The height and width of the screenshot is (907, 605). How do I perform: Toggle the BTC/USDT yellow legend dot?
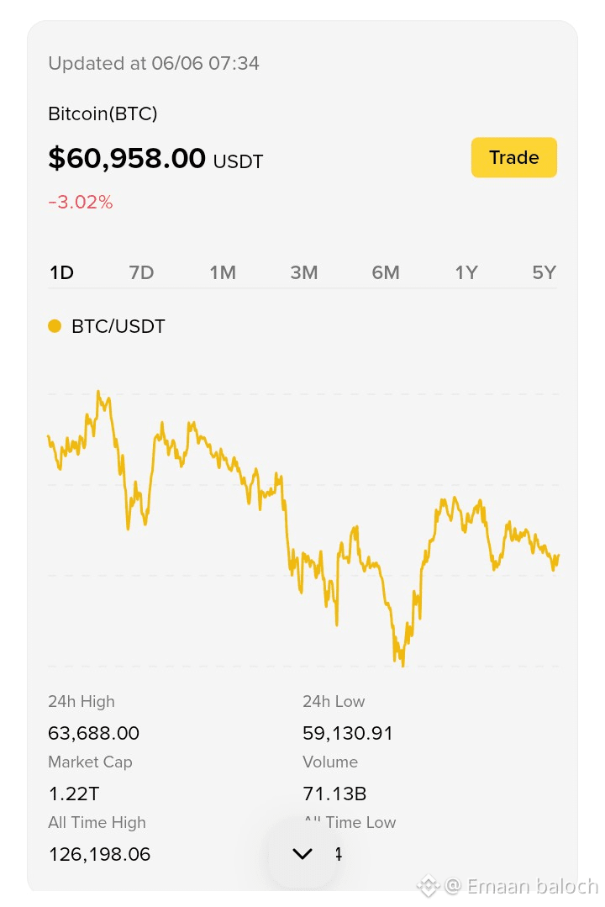[x=55, y=326]
